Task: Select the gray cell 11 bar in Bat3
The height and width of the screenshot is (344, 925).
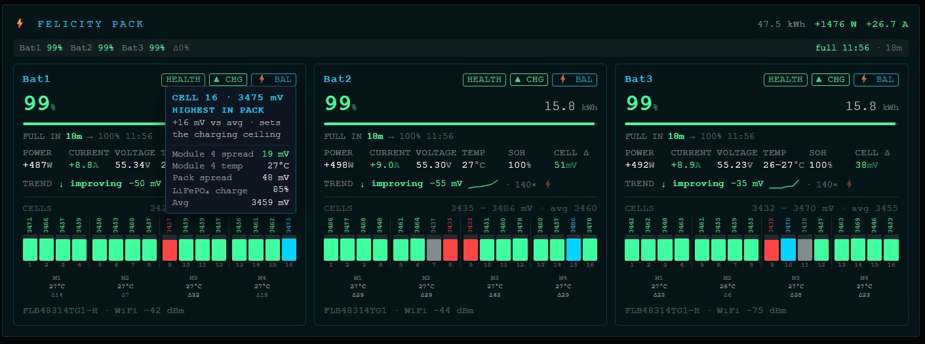Action: (804, 250)
